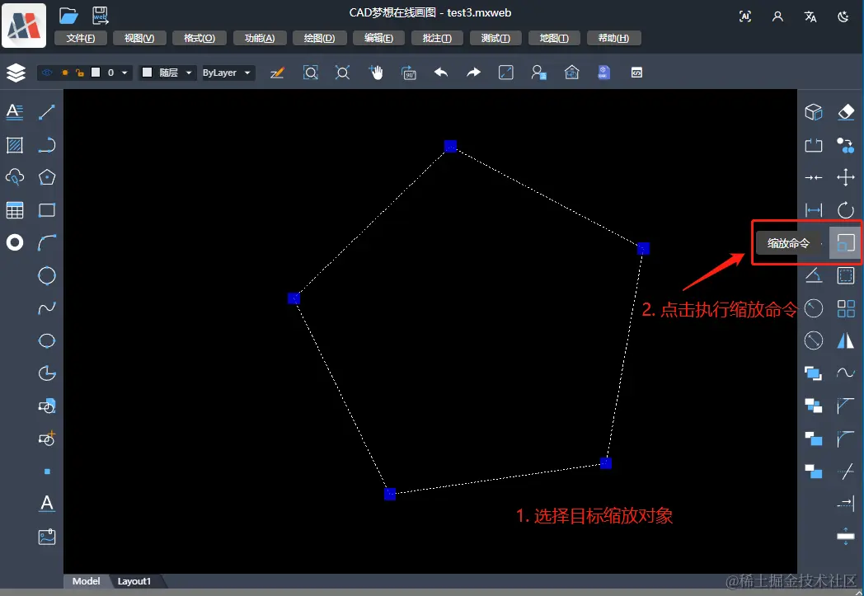
Task: Select the Line drawing tool
Action: [47, 112]
